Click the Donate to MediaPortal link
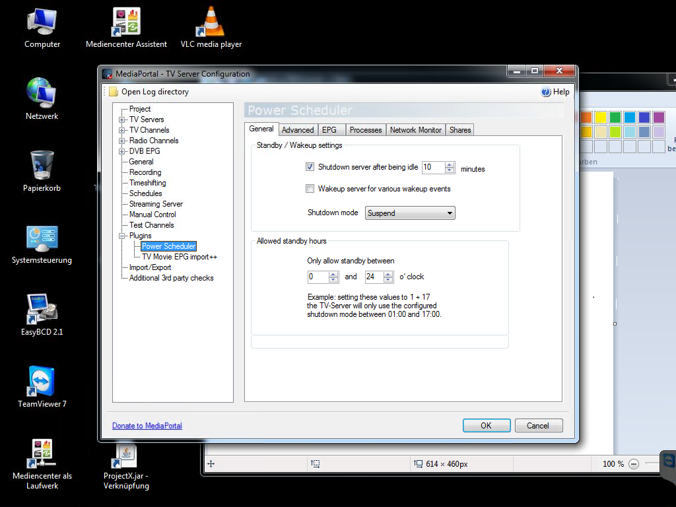676x507 pixels. click(147, 426)
